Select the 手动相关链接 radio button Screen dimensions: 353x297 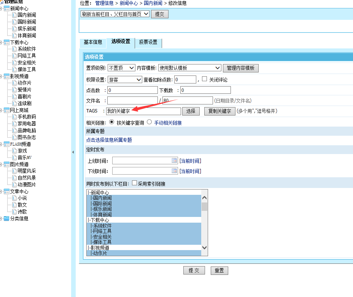coord(150,123)
